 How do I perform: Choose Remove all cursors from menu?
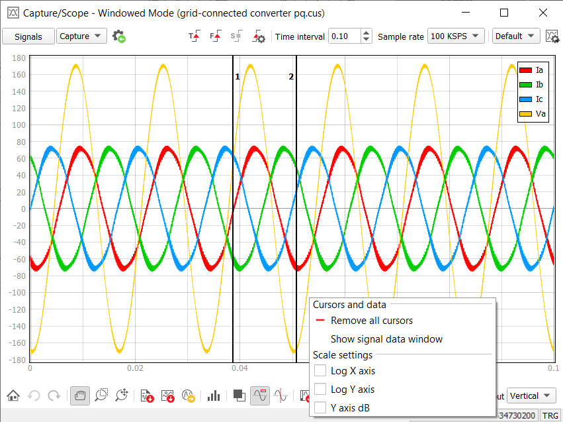click(x=371, y=321)
